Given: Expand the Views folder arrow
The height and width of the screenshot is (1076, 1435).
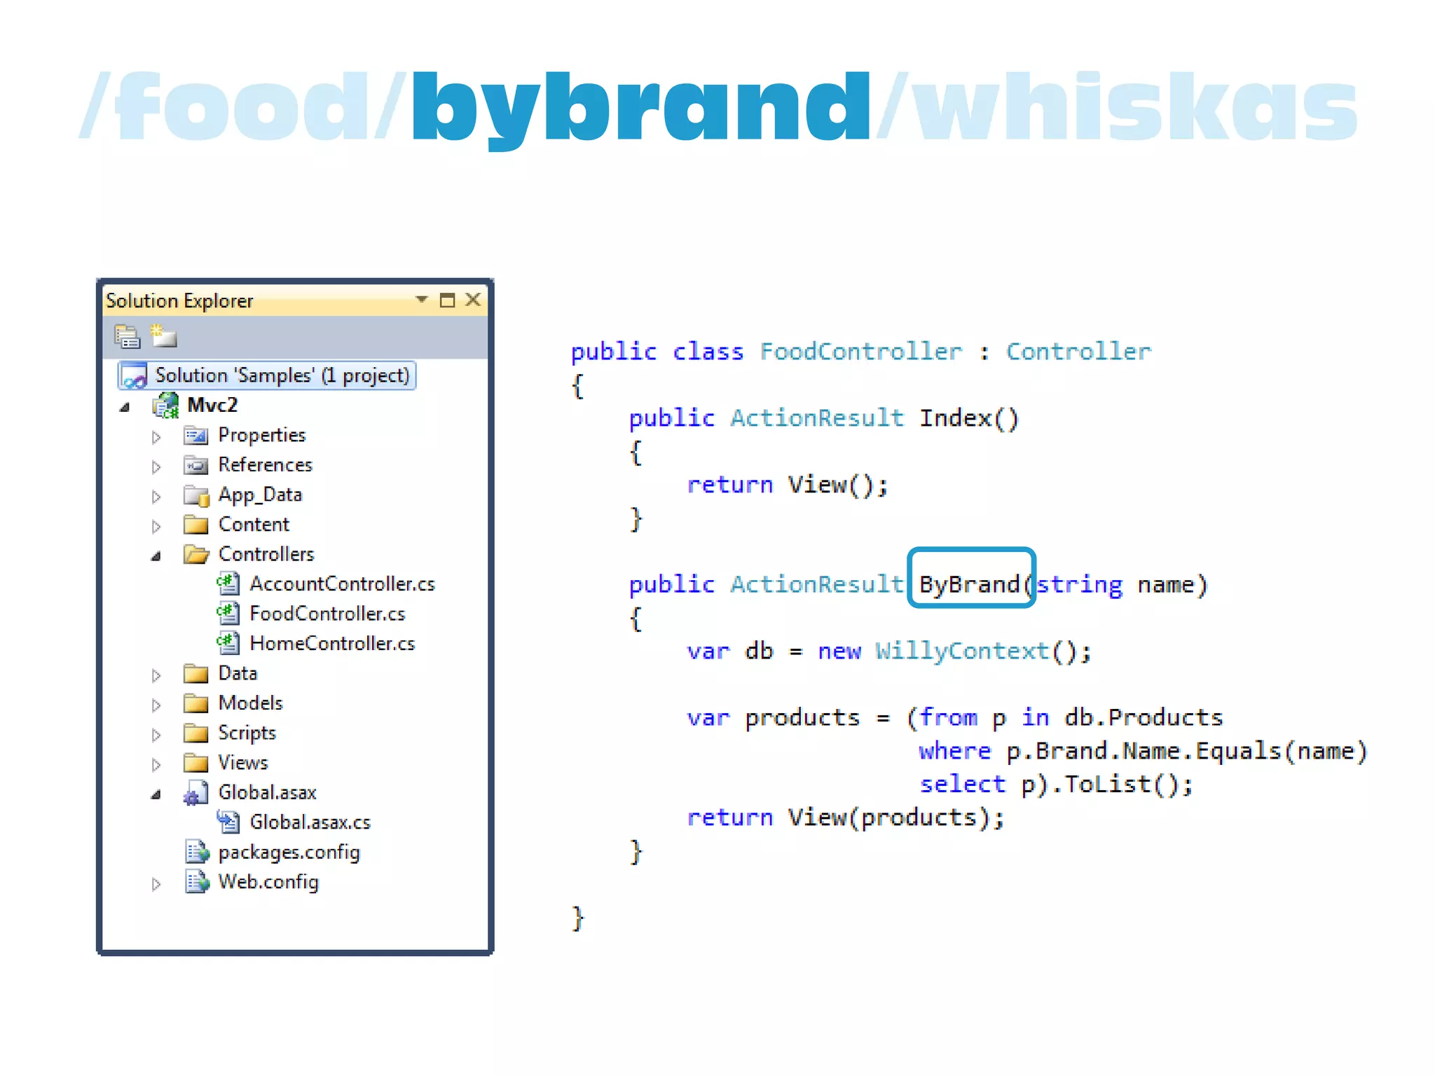Looking at the screenshot, I should coord(156,764).
